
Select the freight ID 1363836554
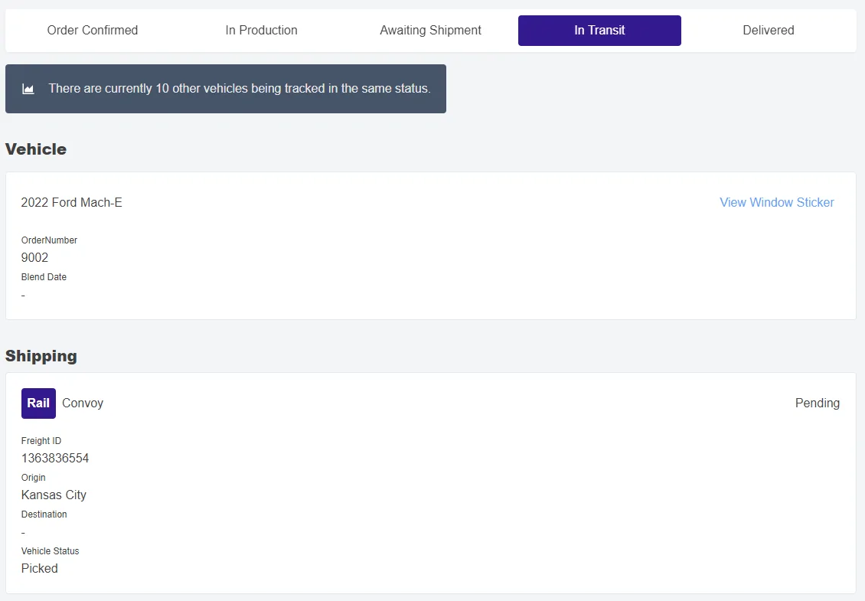[55, 458]
